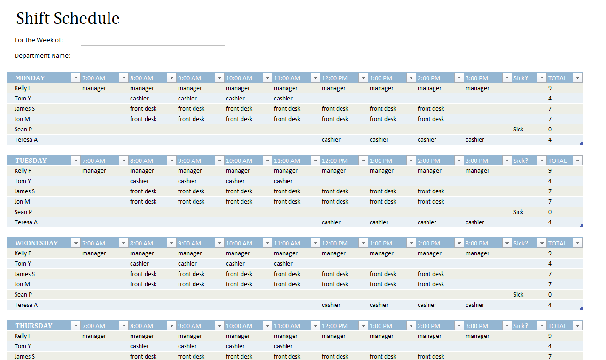Select the 3:00 PM header in Monday table
The height and width of the screenshot is (360, 606).
click(477, 78)
